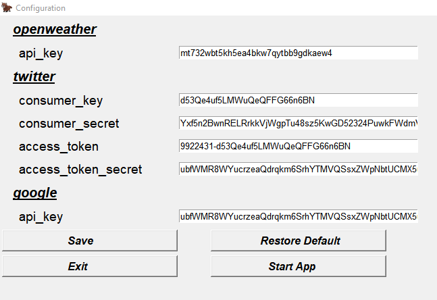
Task: Select the consumer_secret label text
Action: [x=69, y=124]
